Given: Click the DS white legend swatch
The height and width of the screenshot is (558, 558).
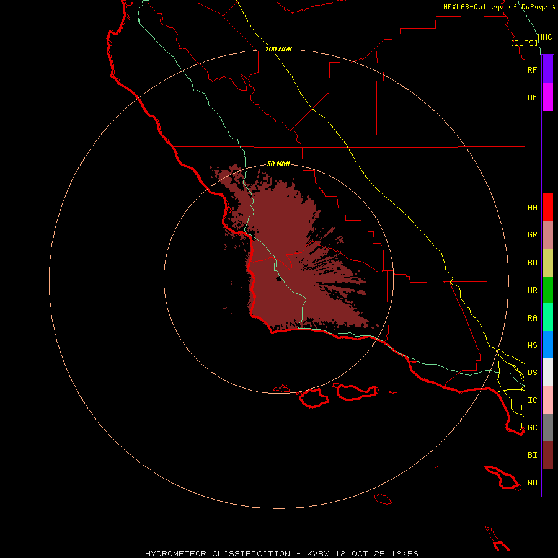Looking at the screenshot, I should point(547,372).
